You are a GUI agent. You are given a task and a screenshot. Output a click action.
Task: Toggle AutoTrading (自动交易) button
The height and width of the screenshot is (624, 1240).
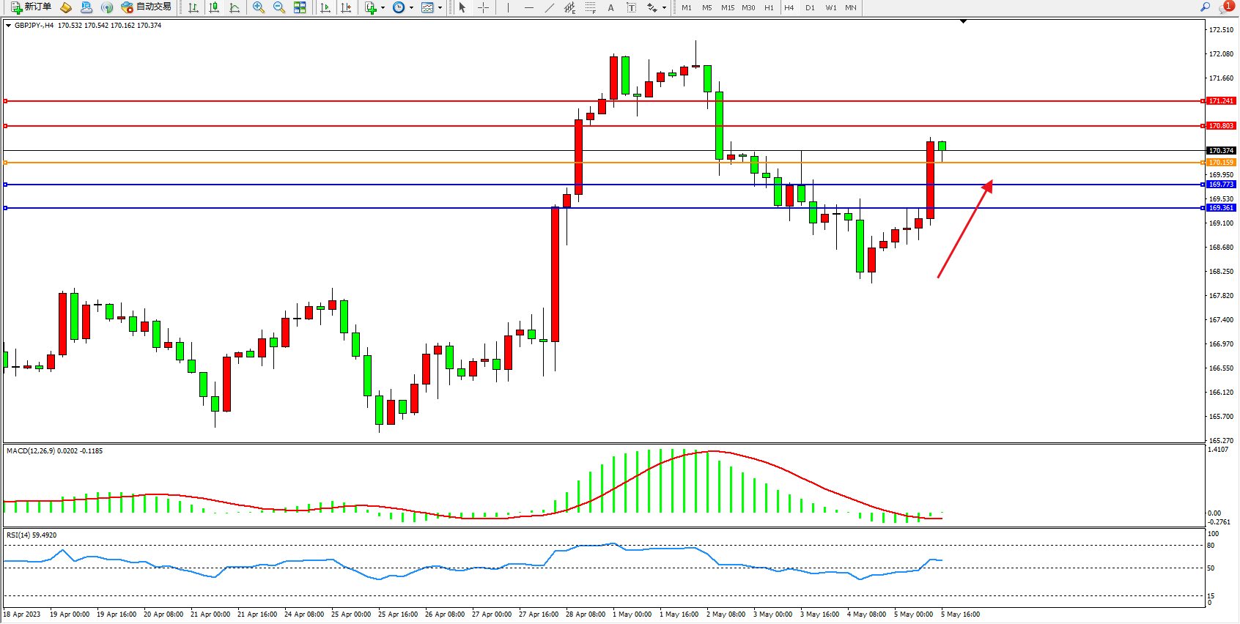point(147,7)
